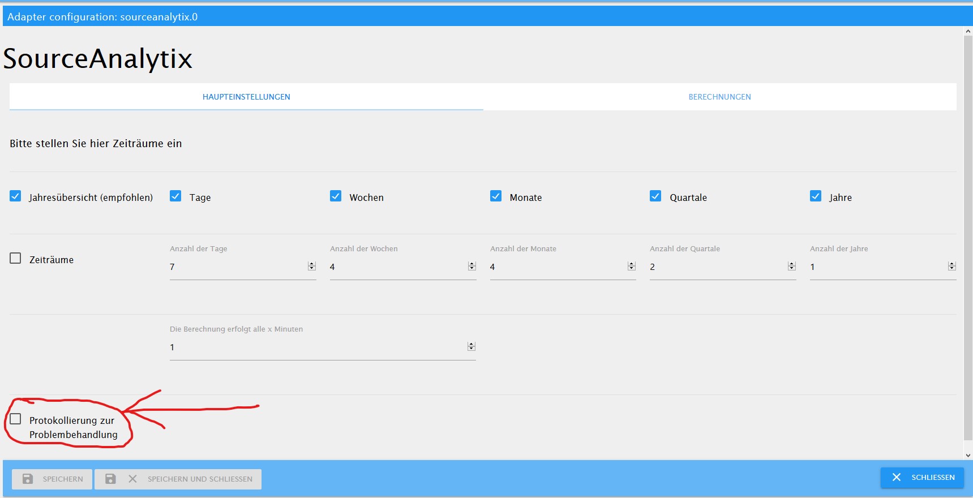Screen dimensions: 973x498
Task: Click spinner arrows for calculation minutes interval
Action: [x=472, y=346]
